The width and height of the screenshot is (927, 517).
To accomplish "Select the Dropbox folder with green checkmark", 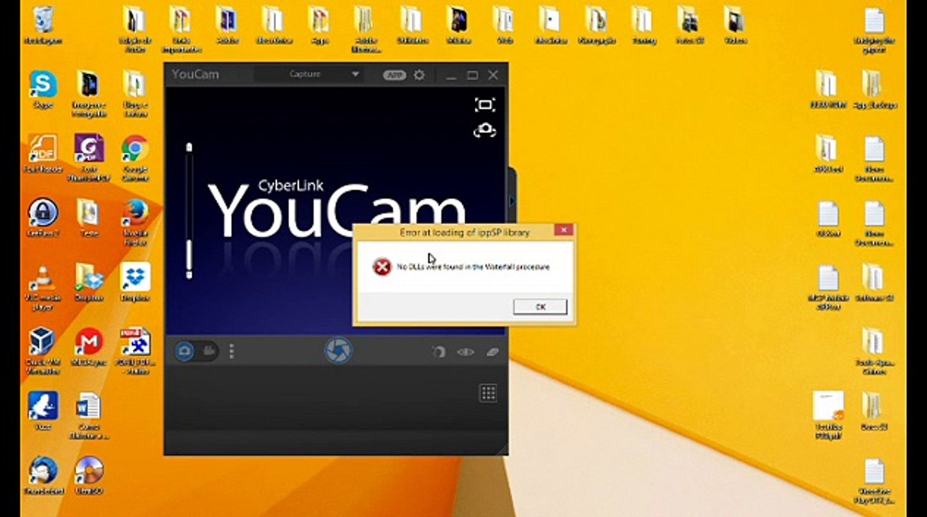I will coord(89,282).
